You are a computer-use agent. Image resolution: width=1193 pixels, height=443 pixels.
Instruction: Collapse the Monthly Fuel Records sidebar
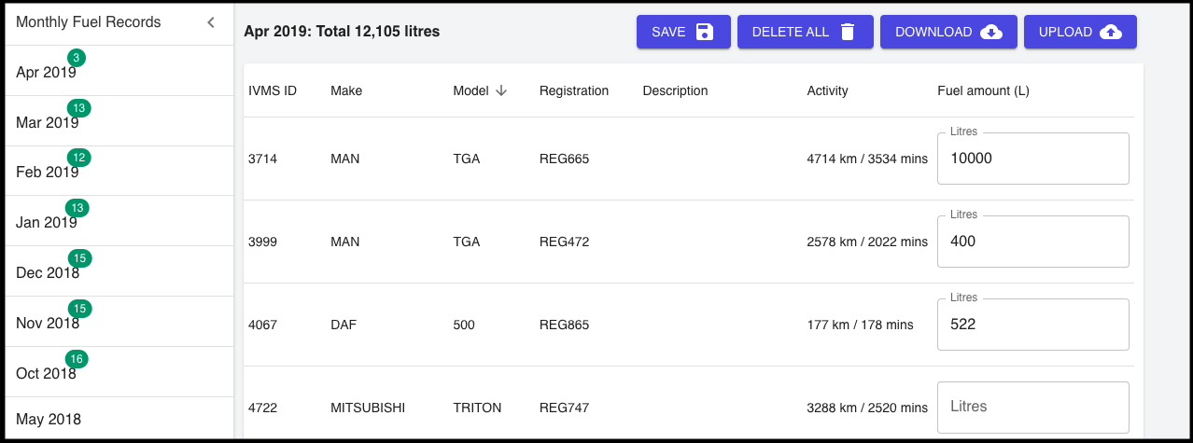[x=211, y=22]
